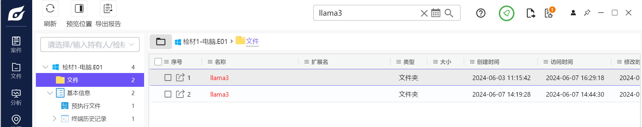This screenshot has height=127, width=642.
Task: Toggle the 预览位置 preview position icon
Action: (x=79, y=9)
